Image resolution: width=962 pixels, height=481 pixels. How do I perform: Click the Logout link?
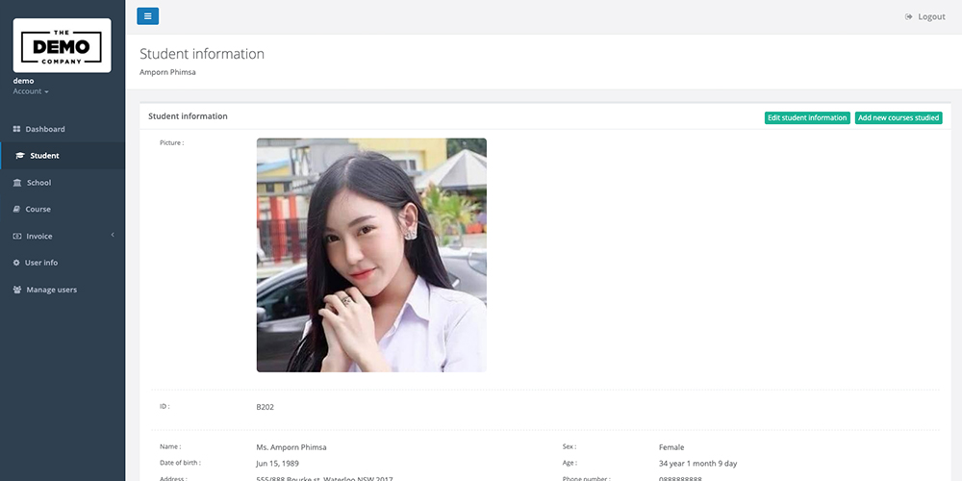click(x=925, y=16)
